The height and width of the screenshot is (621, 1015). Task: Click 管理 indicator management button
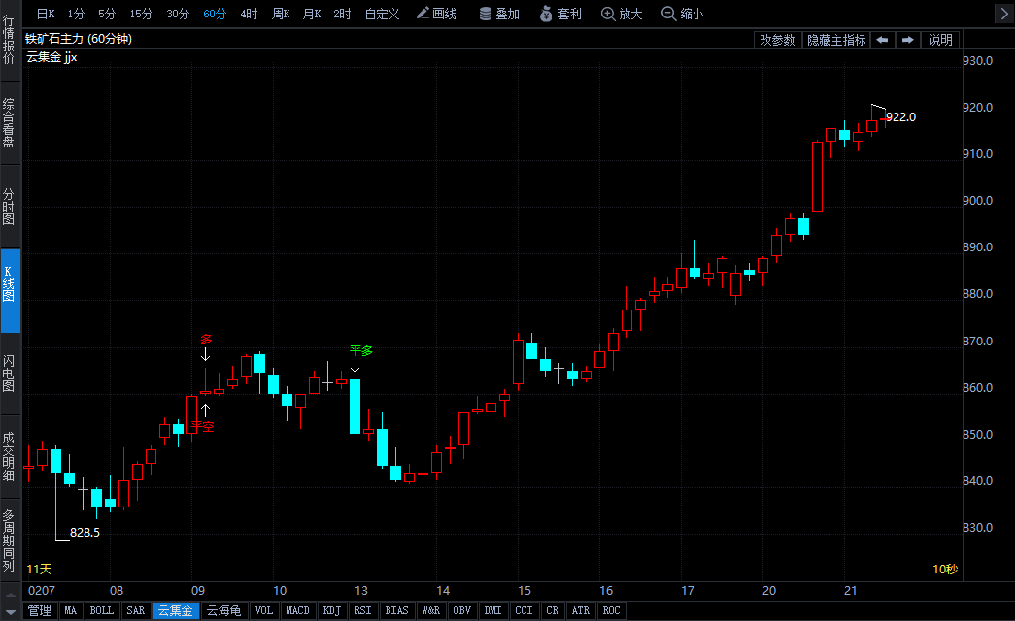(40, 610)
